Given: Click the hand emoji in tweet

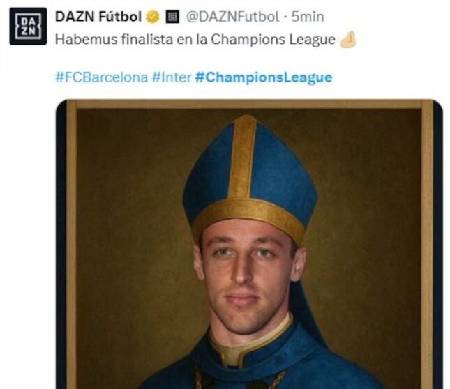Looking at the screenshot, I should (347, 40).
